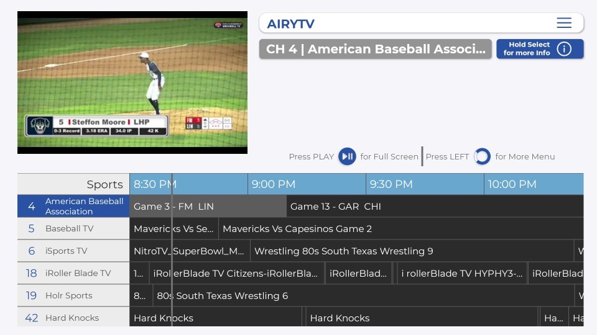Select i rollerBlade TV HYPHY3-... program

(462, 273)
